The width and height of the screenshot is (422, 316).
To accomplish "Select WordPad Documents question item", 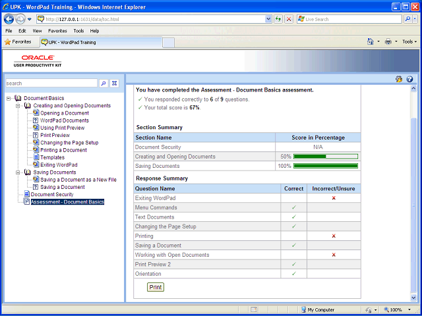I will (65, 120).
